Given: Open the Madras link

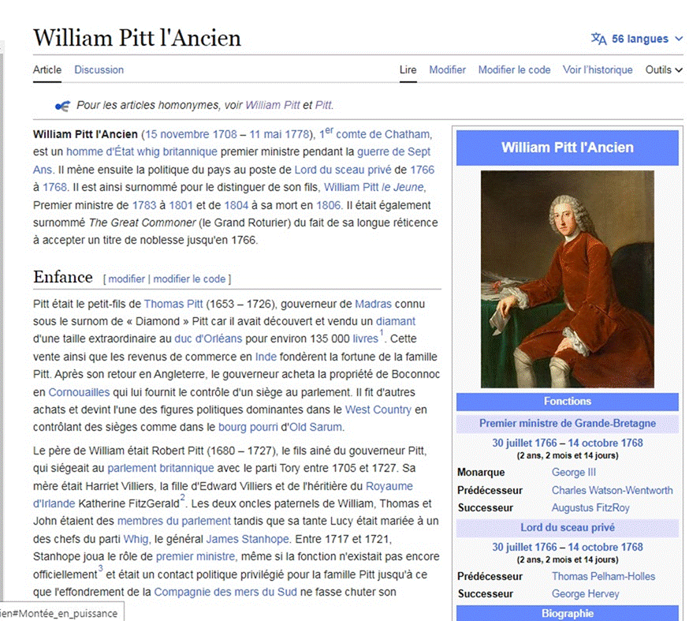Looking at the screenshot, I should (x=373, y=305).
